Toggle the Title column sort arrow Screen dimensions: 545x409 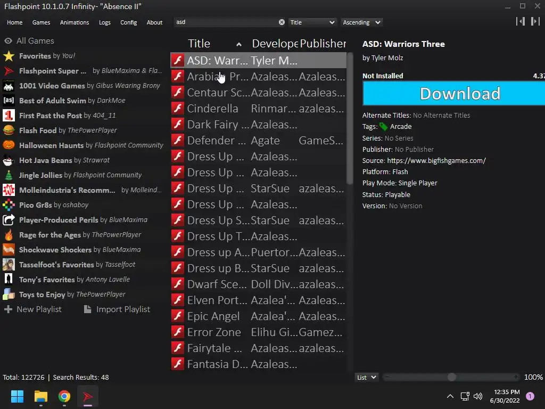click(x=239, y=44)
